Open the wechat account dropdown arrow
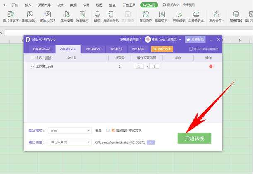Image resolution: width=253 pixels, height=174 pixels. 180,40
